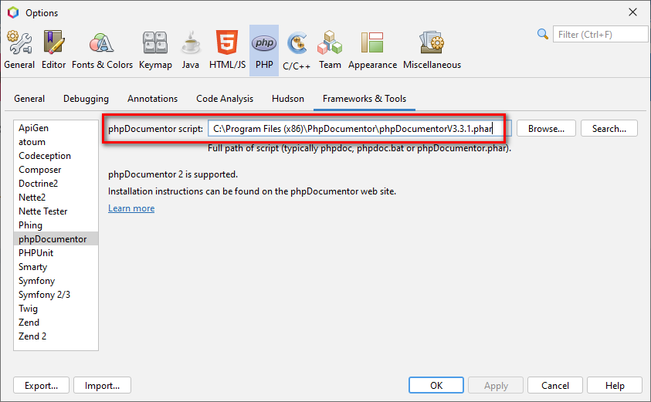Open the Keymap settings category
This screenshot has height=402, width=651.
click(155, 50)
